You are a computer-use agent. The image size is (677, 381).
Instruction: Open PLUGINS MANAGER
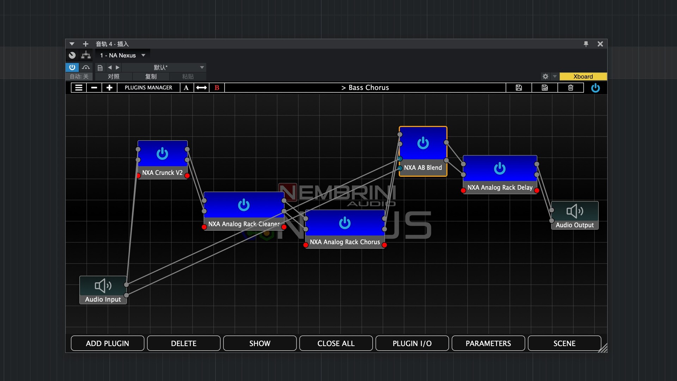pos(148,88)
